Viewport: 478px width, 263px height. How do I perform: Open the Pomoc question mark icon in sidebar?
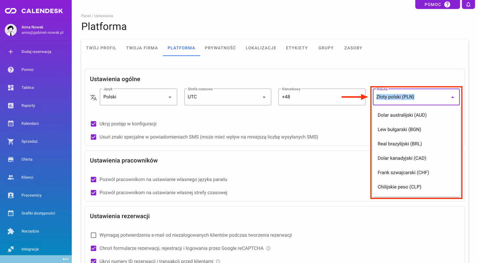pyautogui.click(x=11, y=70)
